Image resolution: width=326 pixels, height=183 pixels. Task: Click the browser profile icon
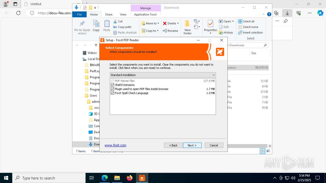click(x=6, y=4)
